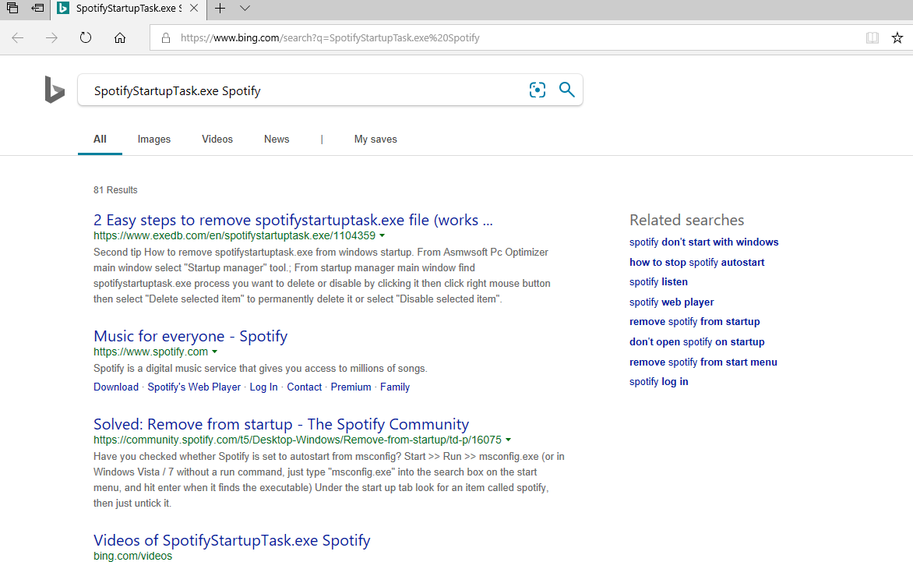Open Spotify Premium sublink
The image size is (913, 562).
tap(351, 387)
